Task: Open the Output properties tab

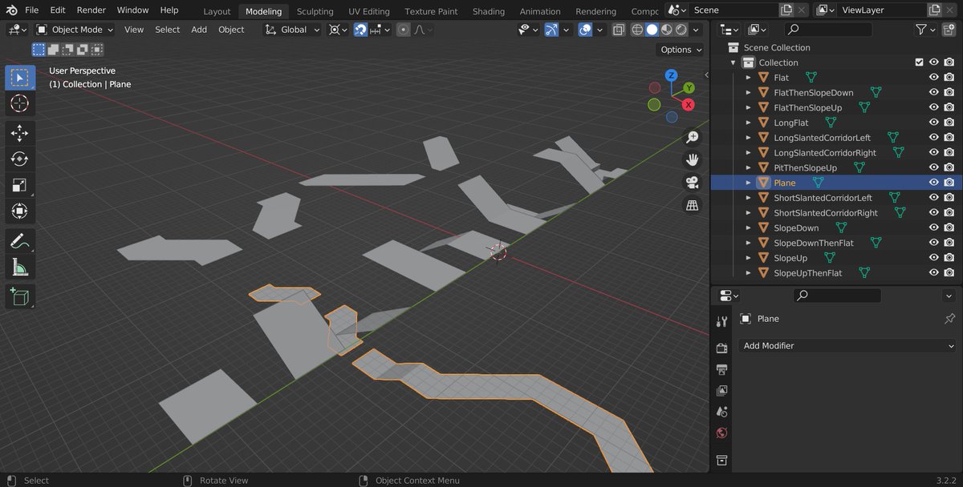Action: pyautogui.click(x=721, y=369)
